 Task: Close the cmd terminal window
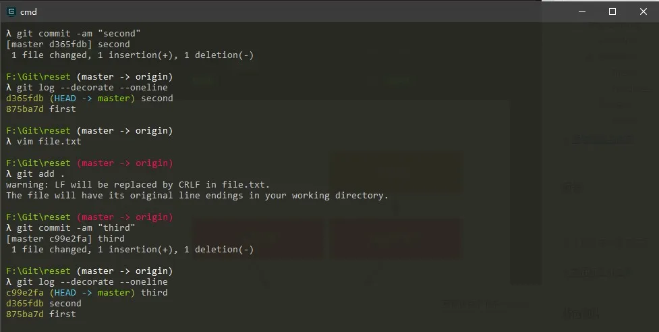(643, 11)
